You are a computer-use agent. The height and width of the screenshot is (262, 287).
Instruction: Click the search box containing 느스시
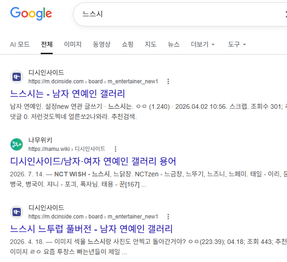pos(180,14)
